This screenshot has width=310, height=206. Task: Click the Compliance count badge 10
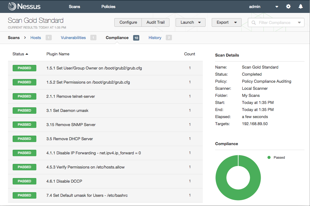[x=136, y=38]
